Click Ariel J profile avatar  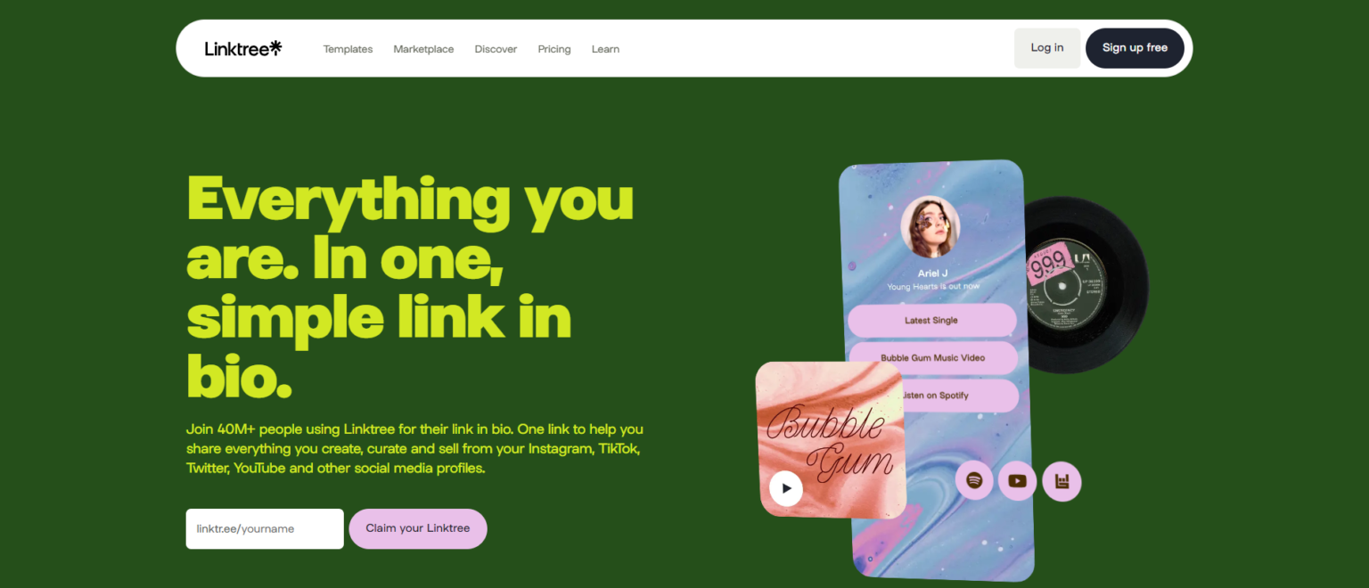(930, 226)
